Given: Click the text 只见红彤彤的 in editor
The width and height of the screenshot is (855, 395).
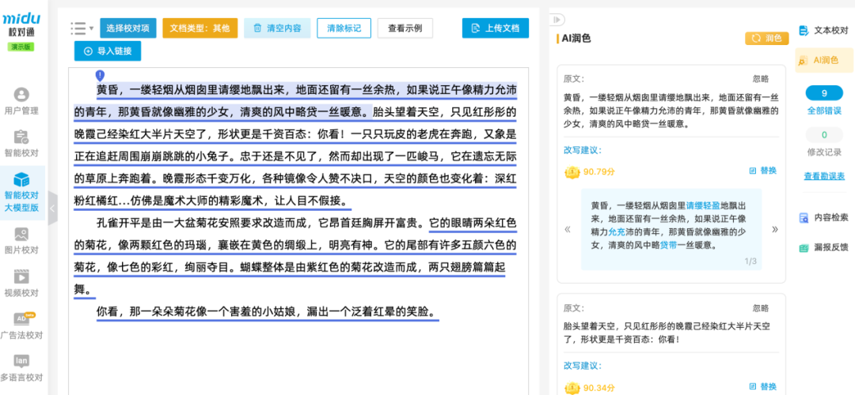Looking at the screenshot, I should 485,113.
